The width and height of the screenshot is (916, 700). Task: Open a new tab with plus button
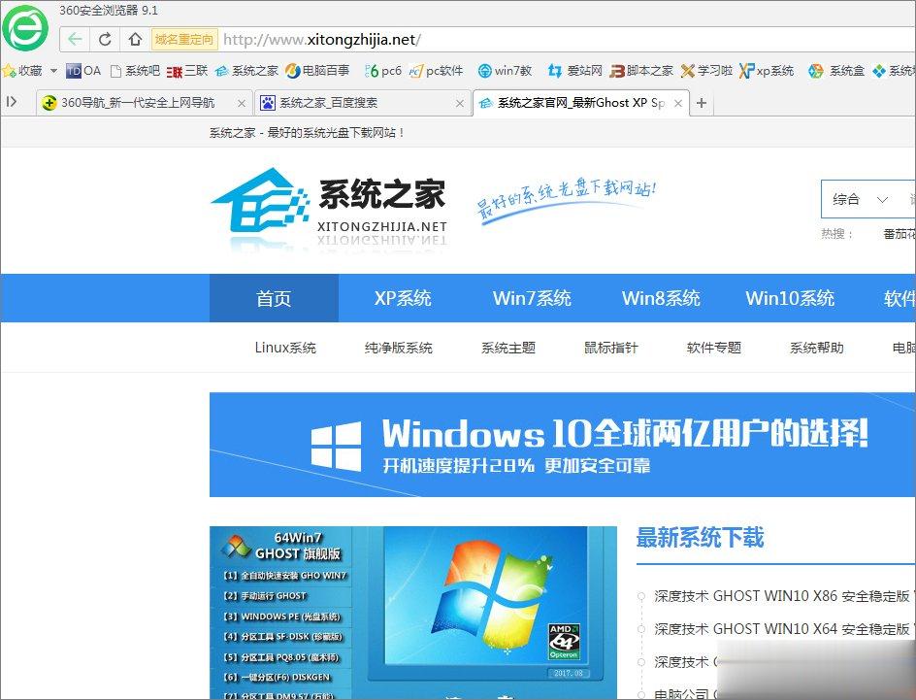click(702, 104)
